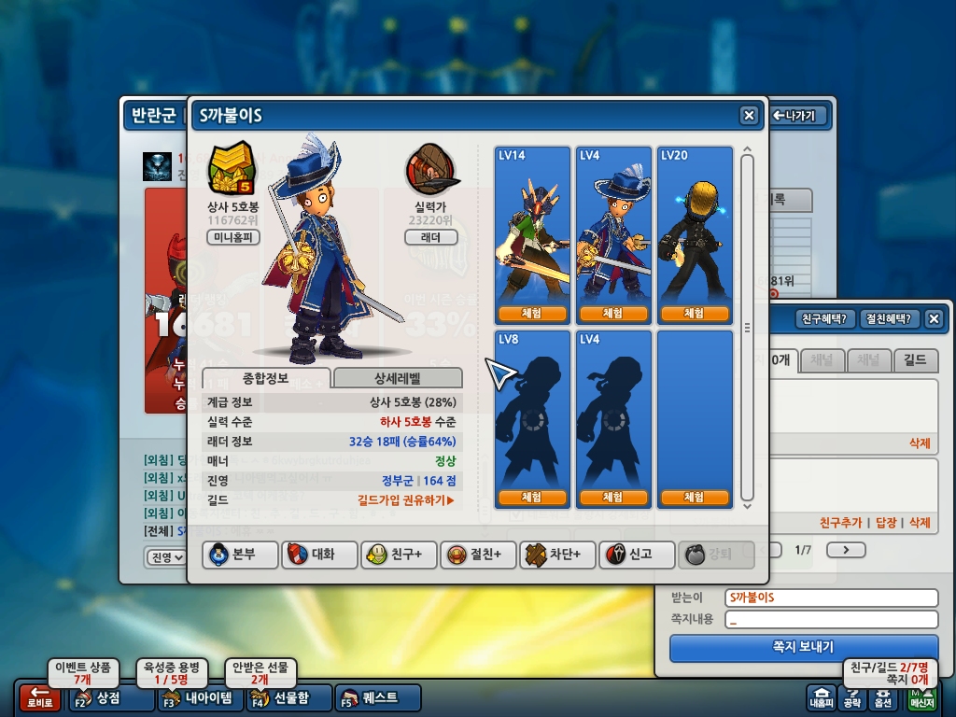Go to next message page arrow
Image resolution: width=956 pixels, height=717 pixels.
[846, 550]
